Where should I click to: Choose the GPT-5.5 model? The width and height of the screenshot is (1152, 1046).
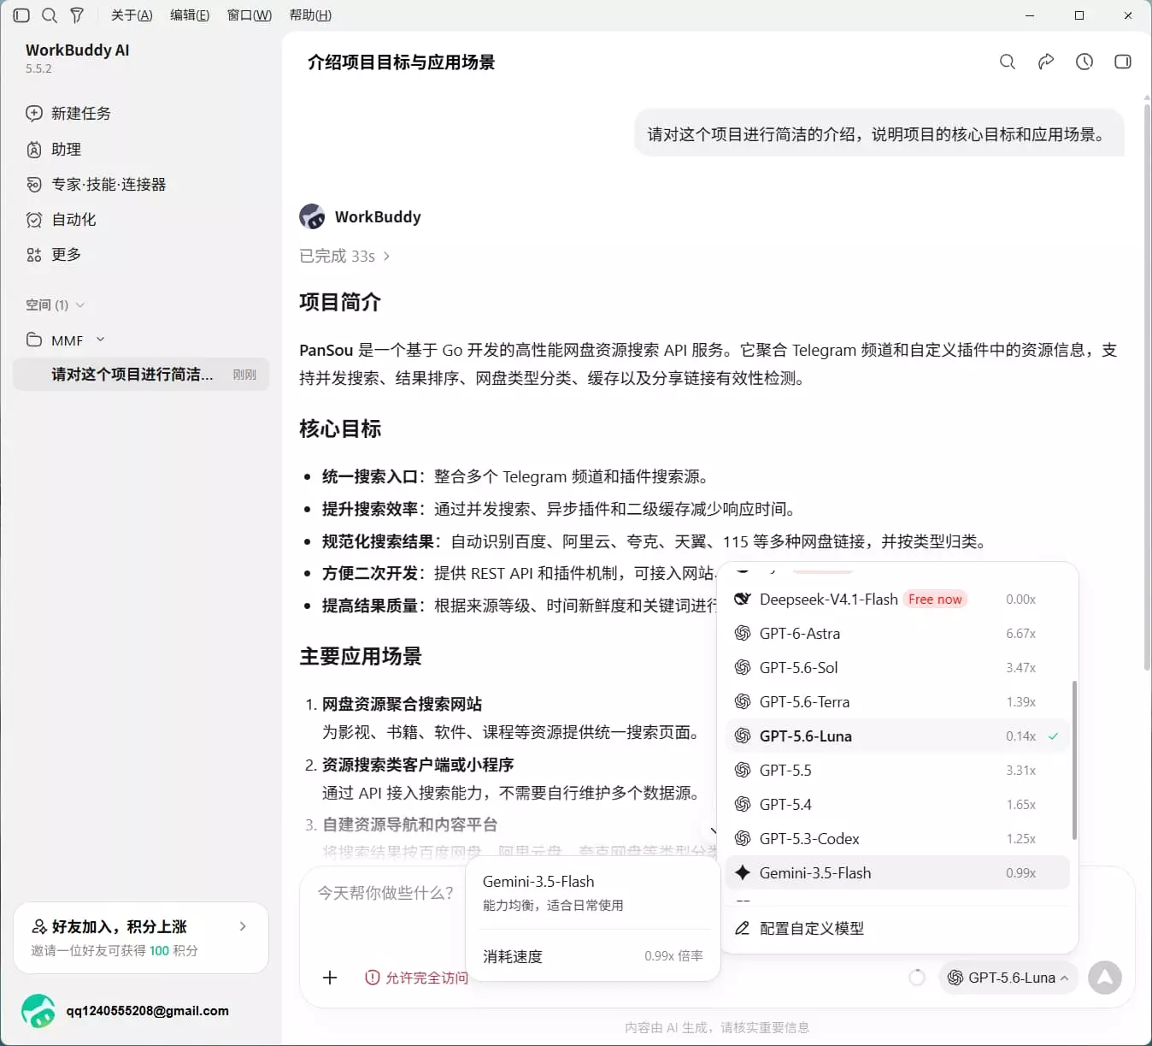(x=897, y=771)
